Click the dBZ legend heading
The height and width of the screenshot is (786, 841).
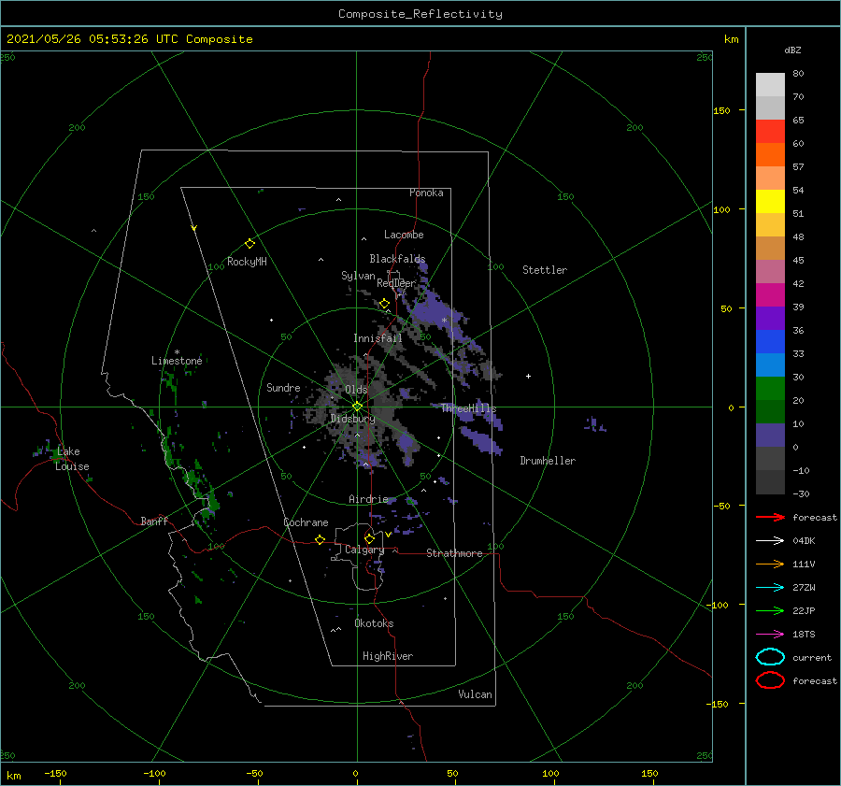click(792, 50)
